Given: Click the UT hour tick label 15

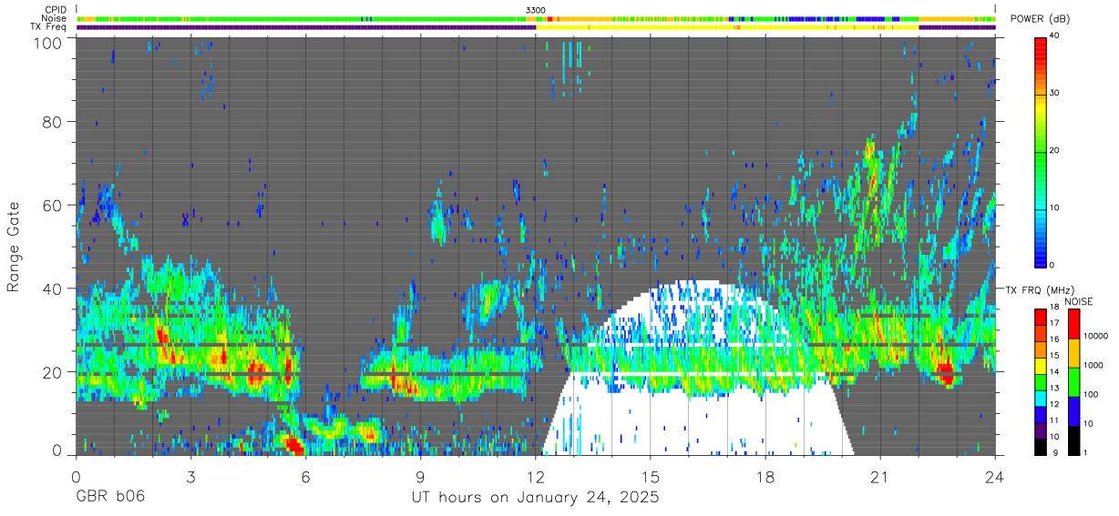Looking at the screenshot, I should pyautogui.click(x=651, y=477).
